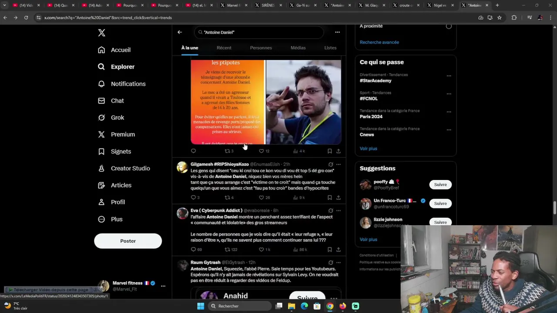Bookmark Eva post
The height and width of the screenshot is (313, 557).
tap(329, 250)
